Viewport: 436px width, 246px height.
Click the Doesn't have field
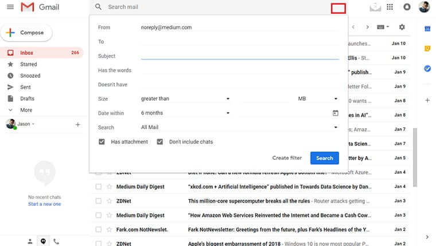(x=240, y=85)
